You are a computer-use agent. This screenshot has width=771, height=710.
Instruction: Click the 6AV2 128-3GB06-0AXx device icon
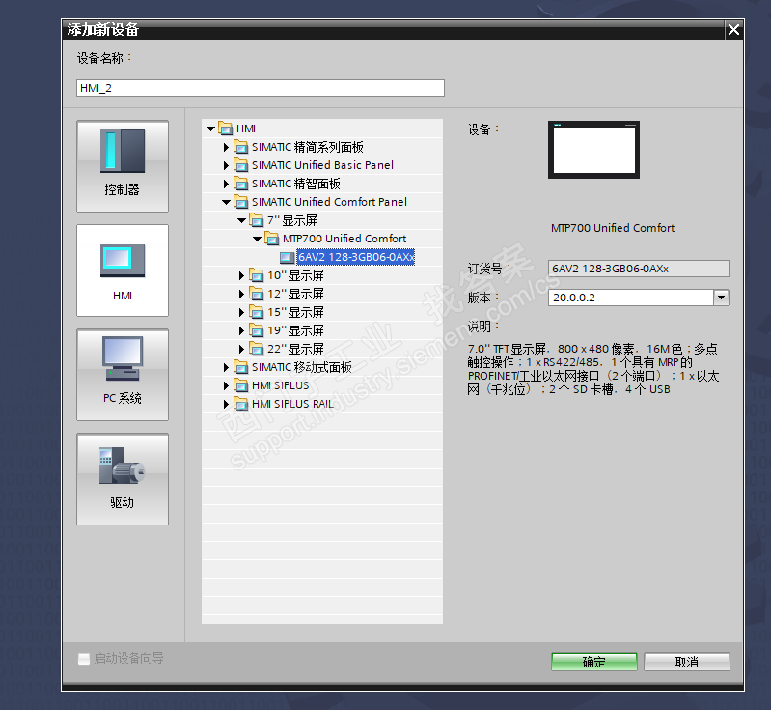coord(287,257)
